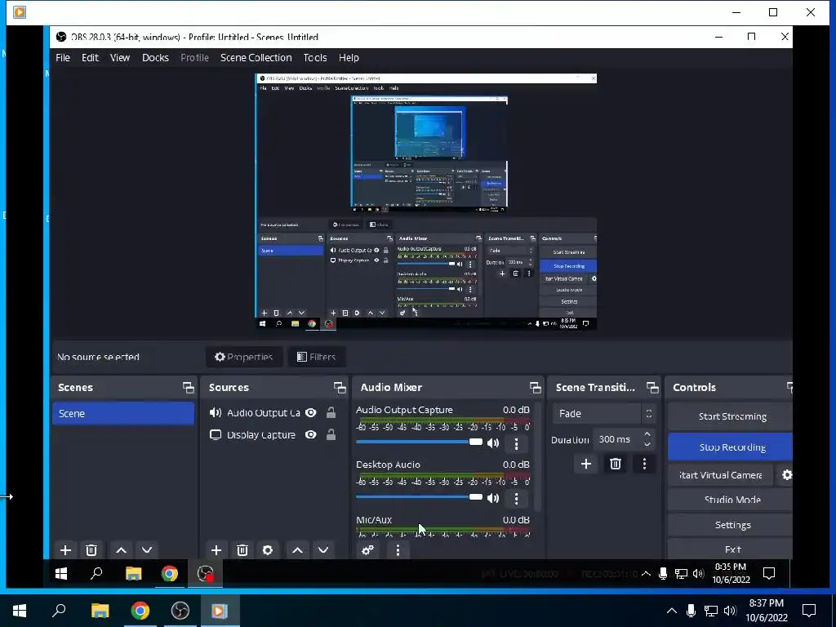Open virtual camera settings gear
The width and height of the screenshot is (836, 627).
[x=786, y=475]
